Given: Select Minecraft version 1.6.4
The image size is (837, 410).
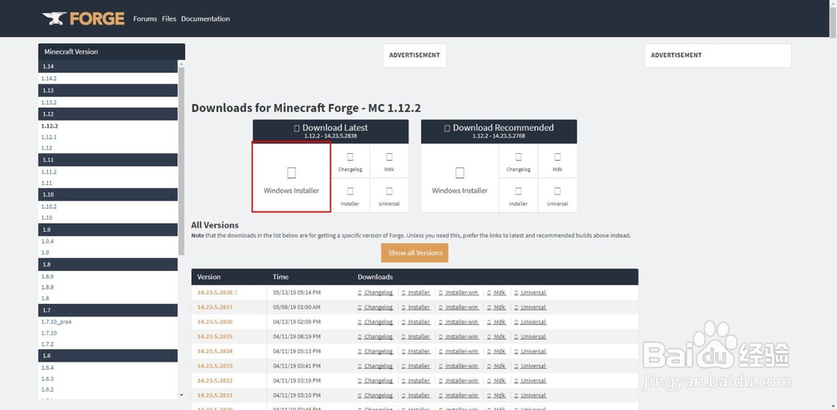Looking at the screenshot, I should 48,368.
